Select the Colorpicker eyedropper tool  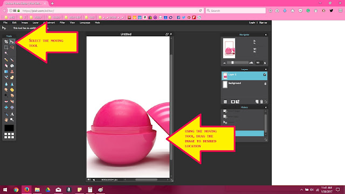tap(6, 114)
